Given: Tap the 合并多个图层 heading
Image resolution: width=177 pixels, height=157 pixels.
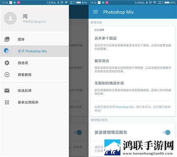Looking at the screenshot, I should pyautogui.click(x=105, y=38).
